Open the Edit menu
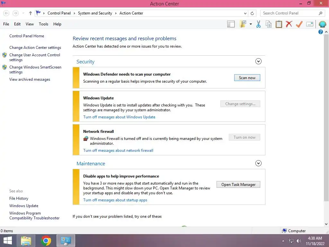The width and height of the screenshot is (329, 247). pos(17,24)
